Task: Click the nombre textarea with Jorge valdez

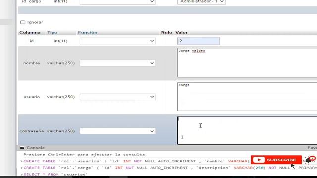Action: click(247, 63)
